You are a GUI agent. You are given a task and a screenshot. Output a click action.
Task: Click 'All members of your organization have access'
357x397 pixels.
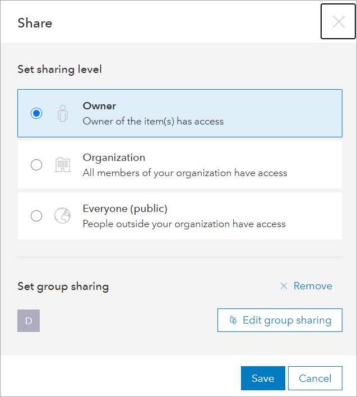click(185, 173)
